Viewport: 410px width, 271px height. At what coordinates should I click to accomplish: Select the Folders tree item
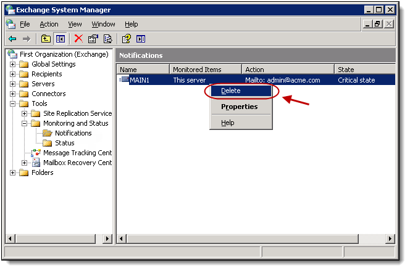click(x=43, y=172)
